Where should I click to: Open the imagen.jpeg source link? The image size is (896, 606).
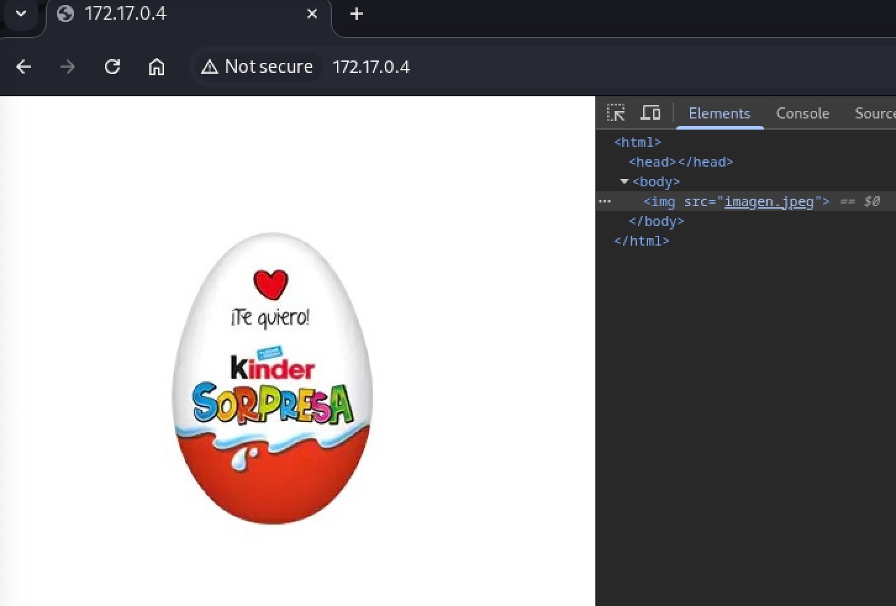click(769, 201)
